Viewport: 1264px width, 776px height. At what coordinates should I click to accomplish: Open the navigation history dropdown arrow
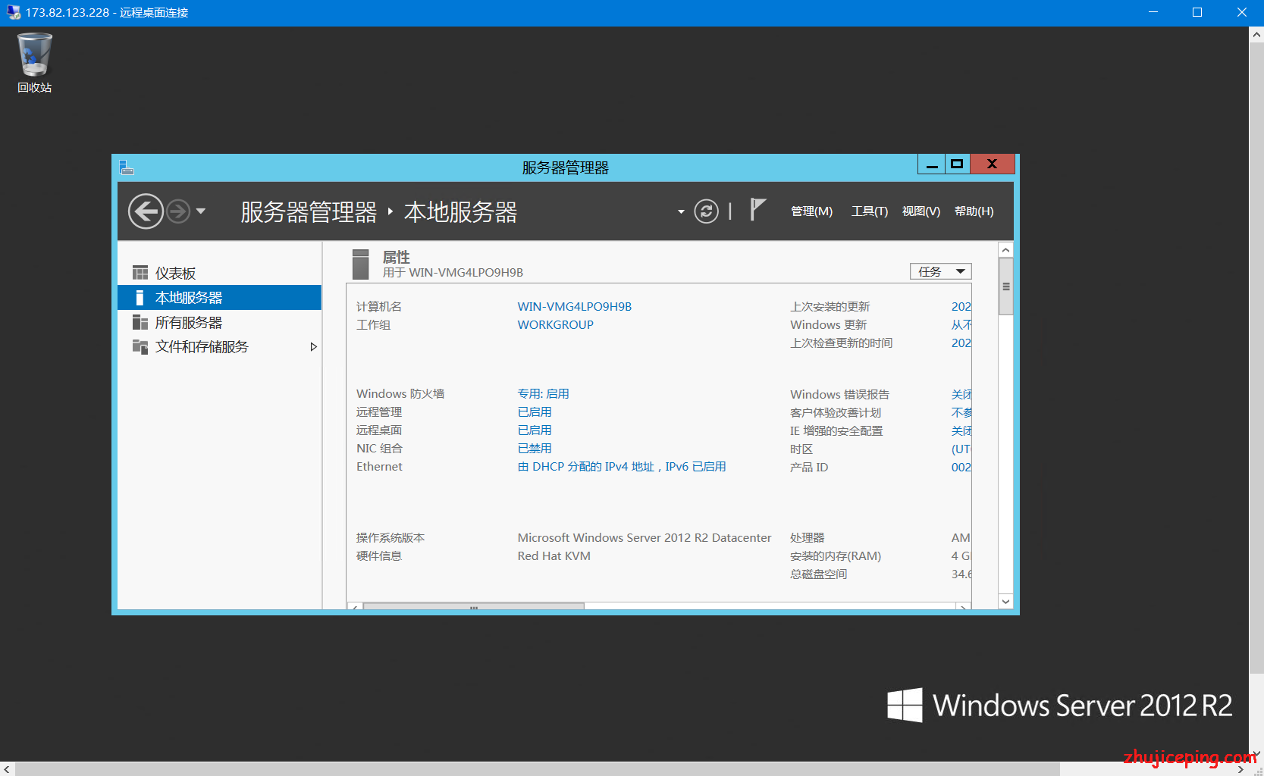(x=201, y=211)
